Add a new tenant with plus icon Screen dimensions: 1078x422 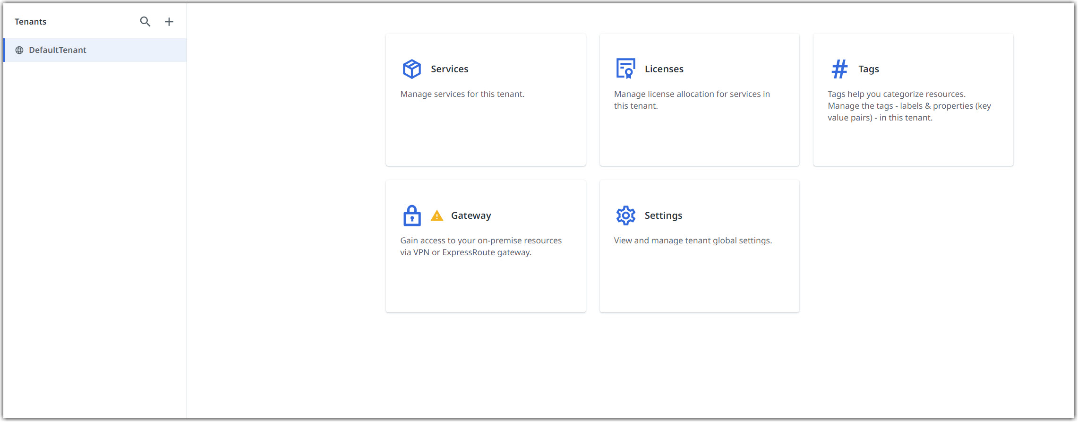click(169, 22)
